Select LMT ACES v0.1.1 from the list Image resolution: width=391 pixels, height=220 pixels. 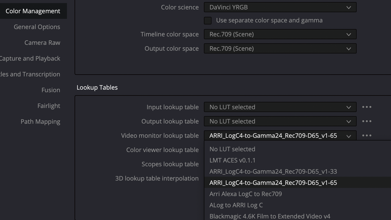pos(232,160)
